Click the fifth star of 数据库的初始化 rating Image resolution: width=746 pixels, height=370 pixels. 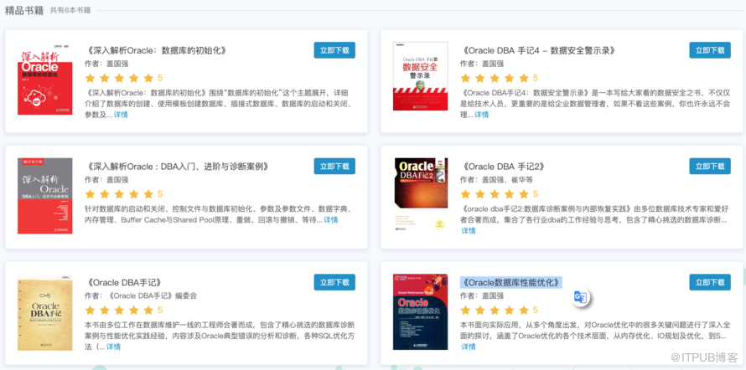[148, 78]
